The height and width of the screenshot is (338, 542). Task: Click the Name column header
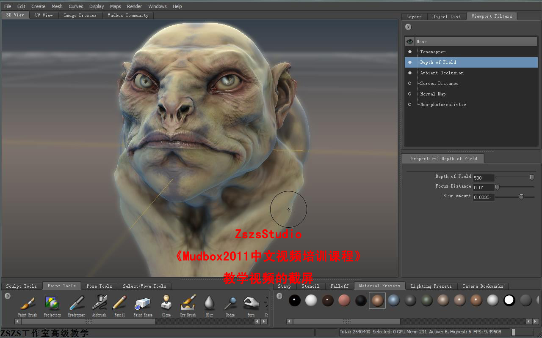pos(476,41)
